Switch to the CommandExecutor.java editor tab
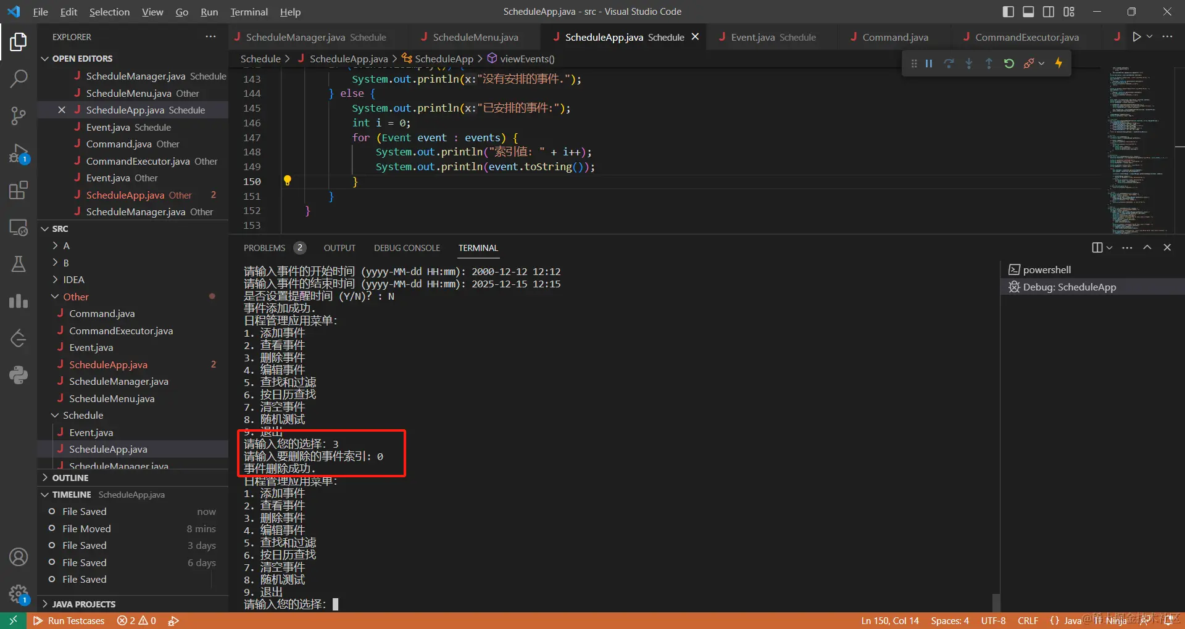 tap(1026, 37)
